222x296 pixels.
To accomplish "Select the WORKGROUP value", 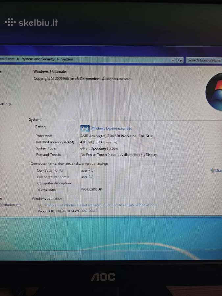I will click(91, 189).
